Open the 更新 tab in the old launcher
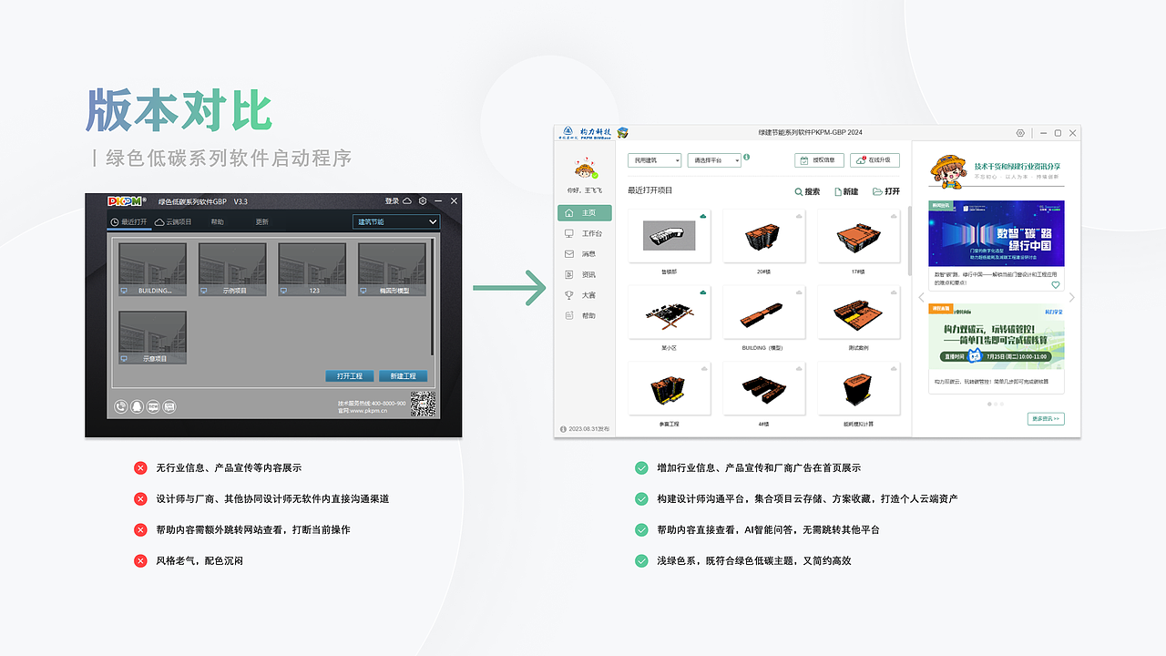This screenshot has height=656, width=1166. (x=261, y=221)
